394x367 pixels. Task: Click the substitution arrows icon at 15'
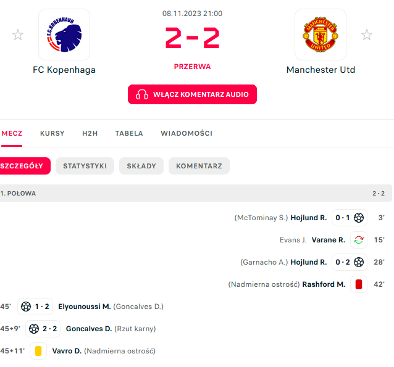[x=359, y=240]
